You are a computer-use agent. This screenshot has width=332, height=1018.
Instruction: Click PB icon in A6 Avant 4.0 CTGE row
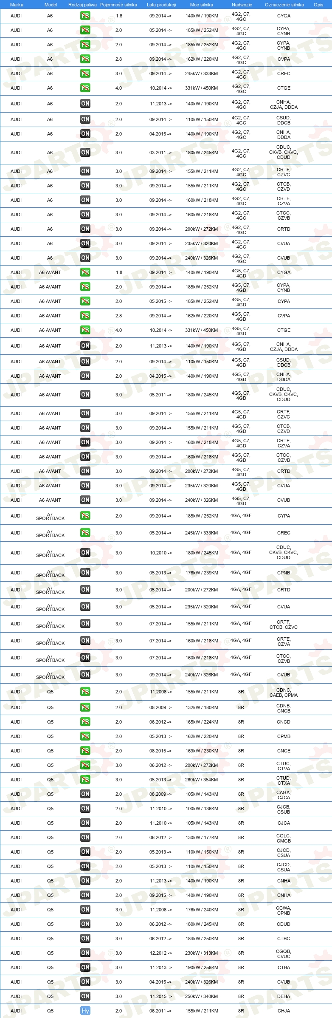[x=85, y=330]
